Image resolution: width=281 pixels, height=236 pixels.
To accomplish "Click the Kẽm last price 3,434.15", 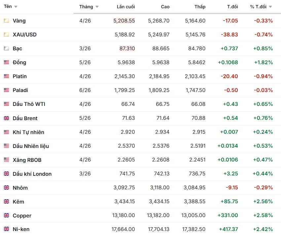I will point(124,202).
